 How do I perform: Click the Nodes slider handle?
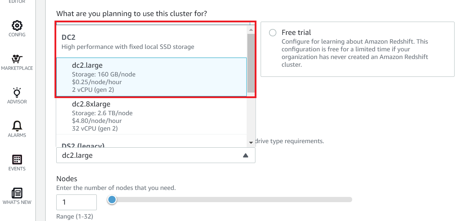pyautogui.click(x=112, y=200)
